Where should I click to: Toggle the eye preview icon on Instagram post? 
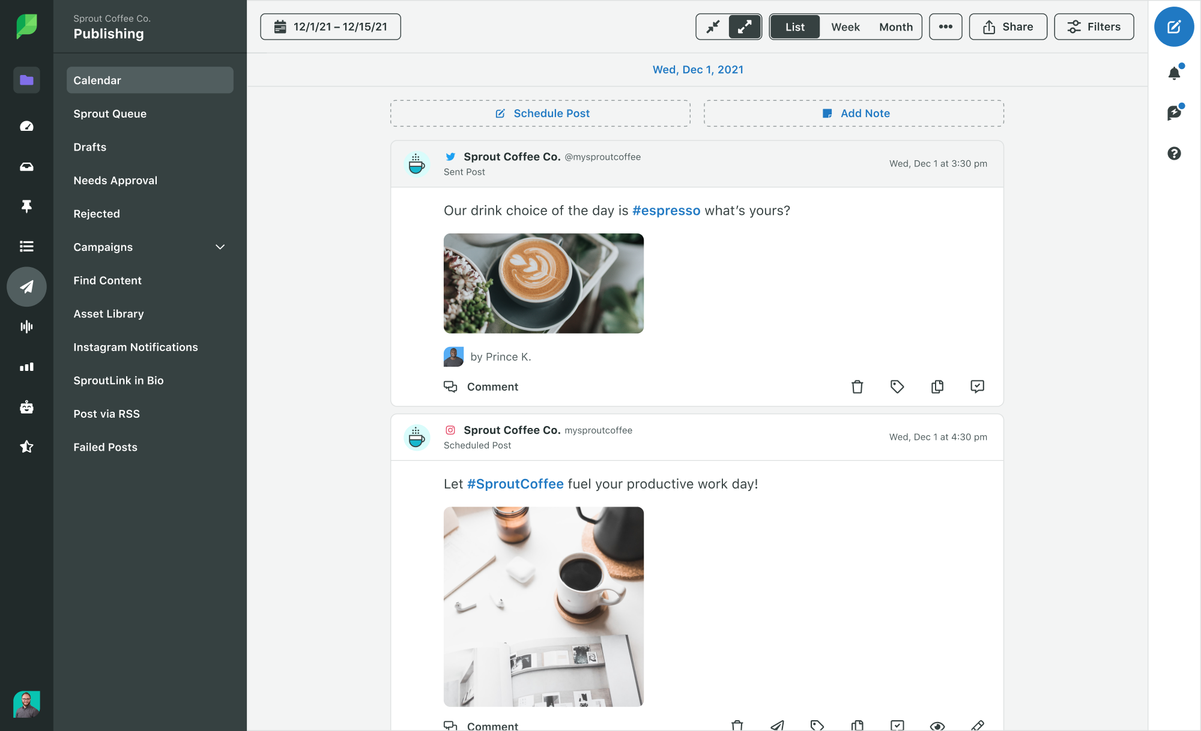pyautogui.click(x=937, y=726)
